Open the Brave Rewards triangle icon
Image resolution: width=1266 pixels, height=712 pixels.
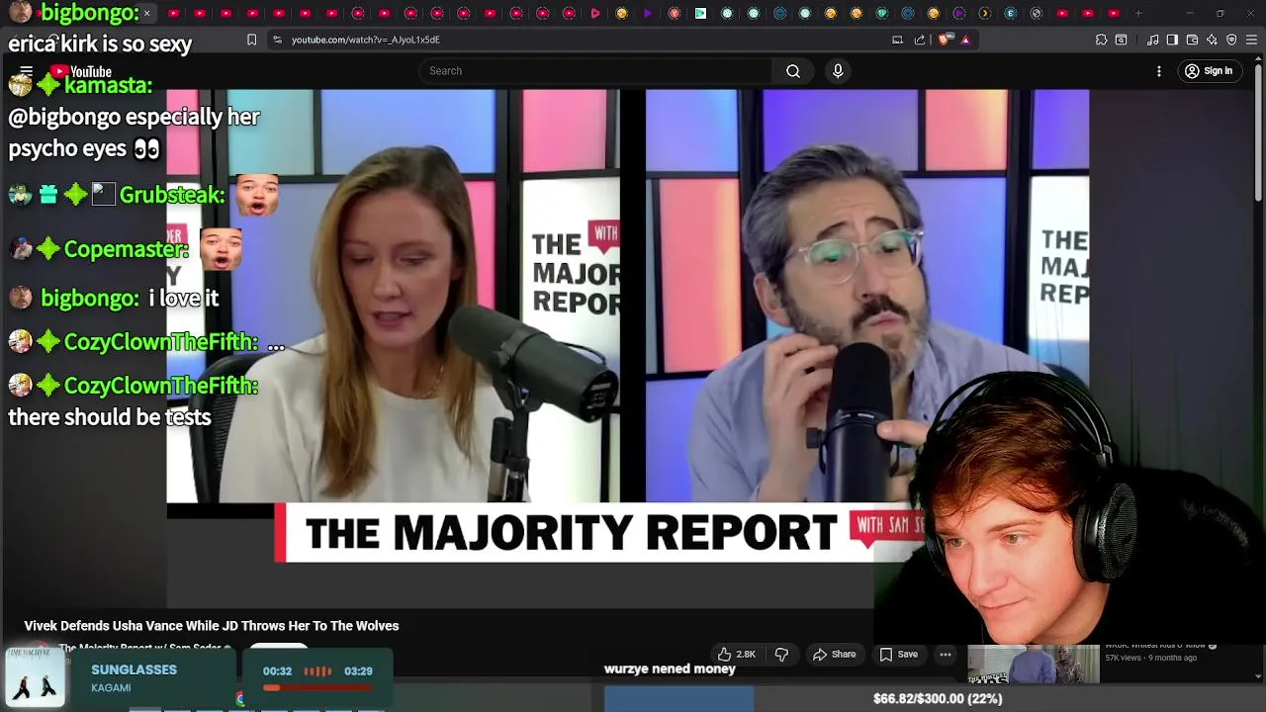pyautogui.click(x=965, y=40)
